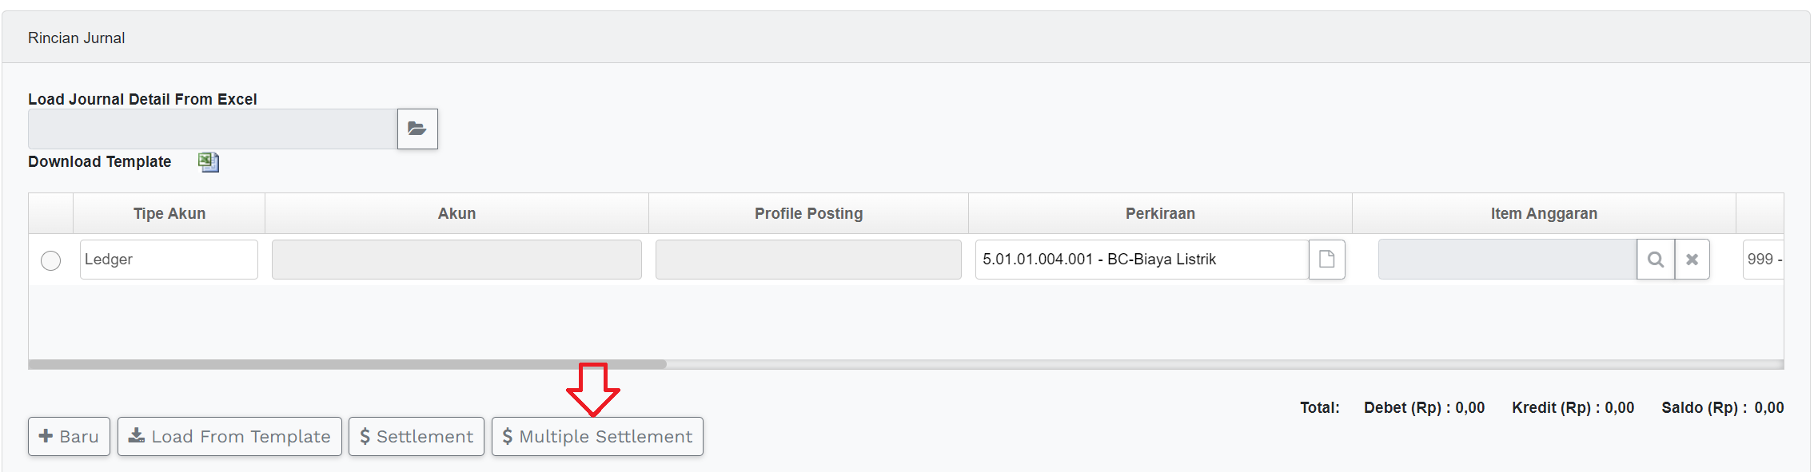This screenshot has height=472, width=1814.
Task: Click the horizontal scrollbar under the table
Action: pyautogui.click(x=347, y=364)
